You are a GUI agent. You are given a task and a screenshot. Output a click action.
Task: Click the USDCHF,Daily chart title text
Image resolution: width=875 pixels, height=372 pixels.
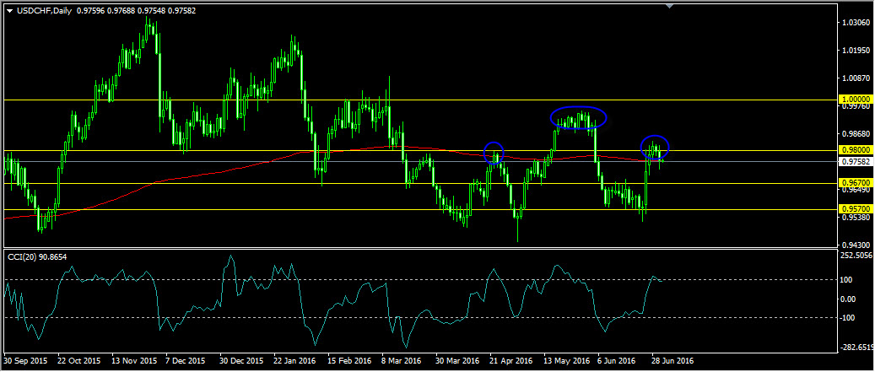click(x=46, y=9)
